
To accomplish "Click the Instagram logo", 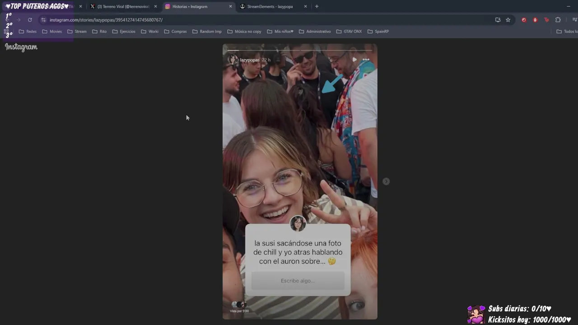I will [x=21, y=47].
